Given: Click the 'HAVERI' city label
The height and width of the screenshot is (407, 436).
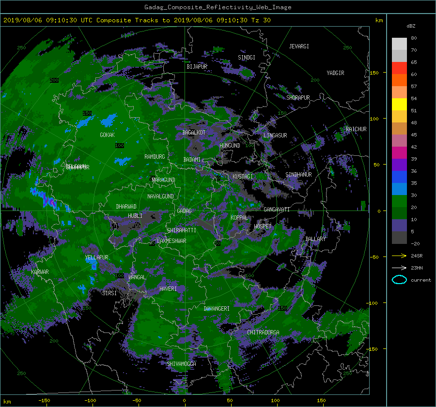Looking at the screenshot, I should click(168, 289).
